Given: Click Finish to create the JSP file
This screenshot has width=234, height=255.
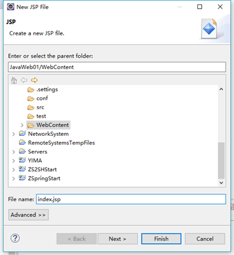Looking at the screenshot, I should (161, 239).
